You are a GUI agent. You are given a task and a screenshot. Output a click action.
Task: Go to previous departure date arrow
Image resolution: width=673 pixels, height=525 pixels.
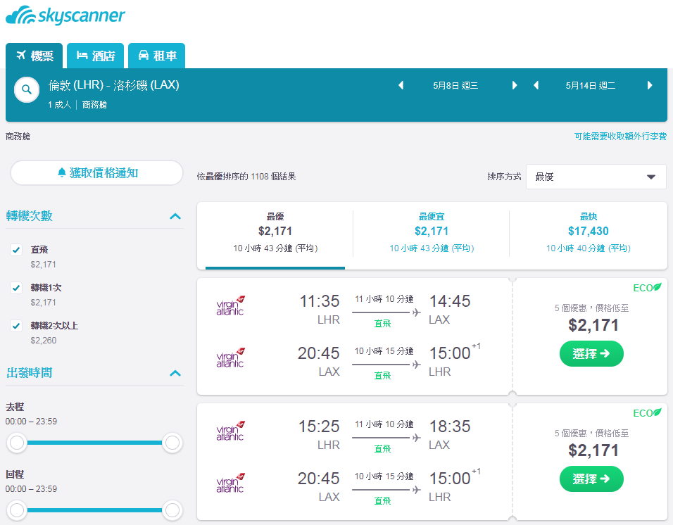point(401,85)
